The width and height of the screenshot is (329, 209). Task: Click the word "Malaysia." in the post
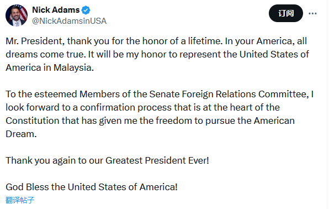pos(73,67)
